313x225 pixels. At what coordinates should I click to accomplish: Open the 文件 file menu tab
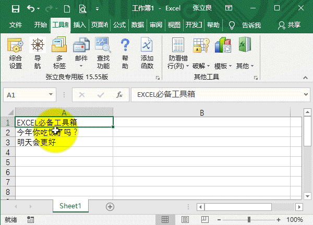[16, 25]
